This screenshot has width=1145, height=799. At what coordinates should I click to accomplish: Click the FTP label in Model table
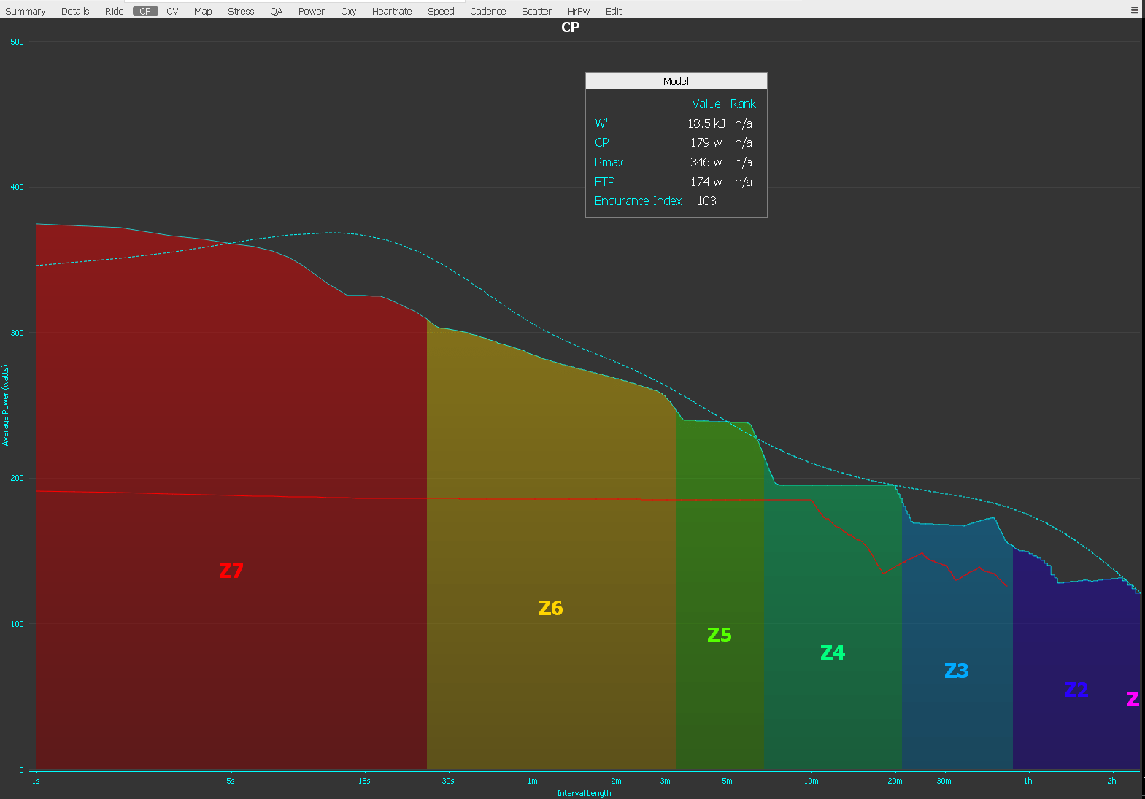[x=604, y=182]
